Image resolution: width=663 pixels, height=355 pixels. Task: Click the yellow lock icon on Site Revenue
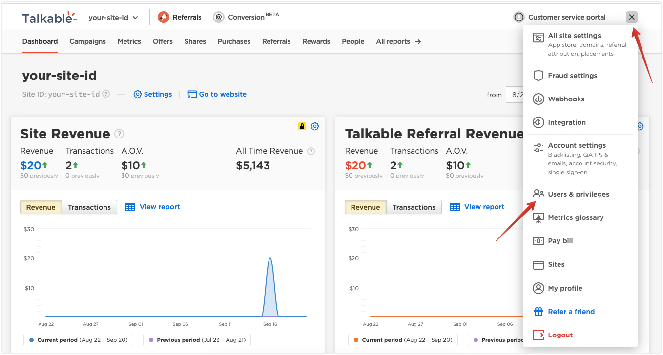302,127
